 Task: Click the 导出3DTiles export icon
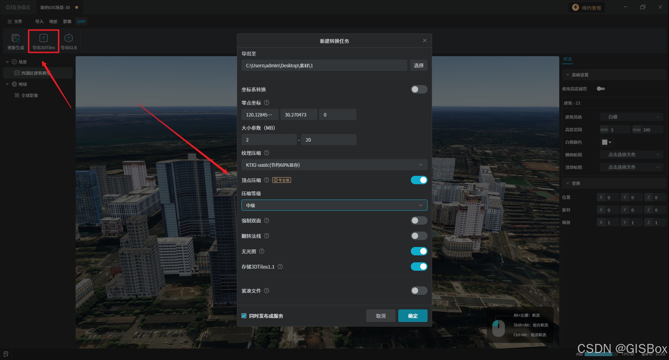[x=44, y=41]
